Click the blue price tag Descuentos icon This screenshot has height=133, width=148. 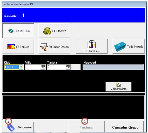[x=11, y=128]
